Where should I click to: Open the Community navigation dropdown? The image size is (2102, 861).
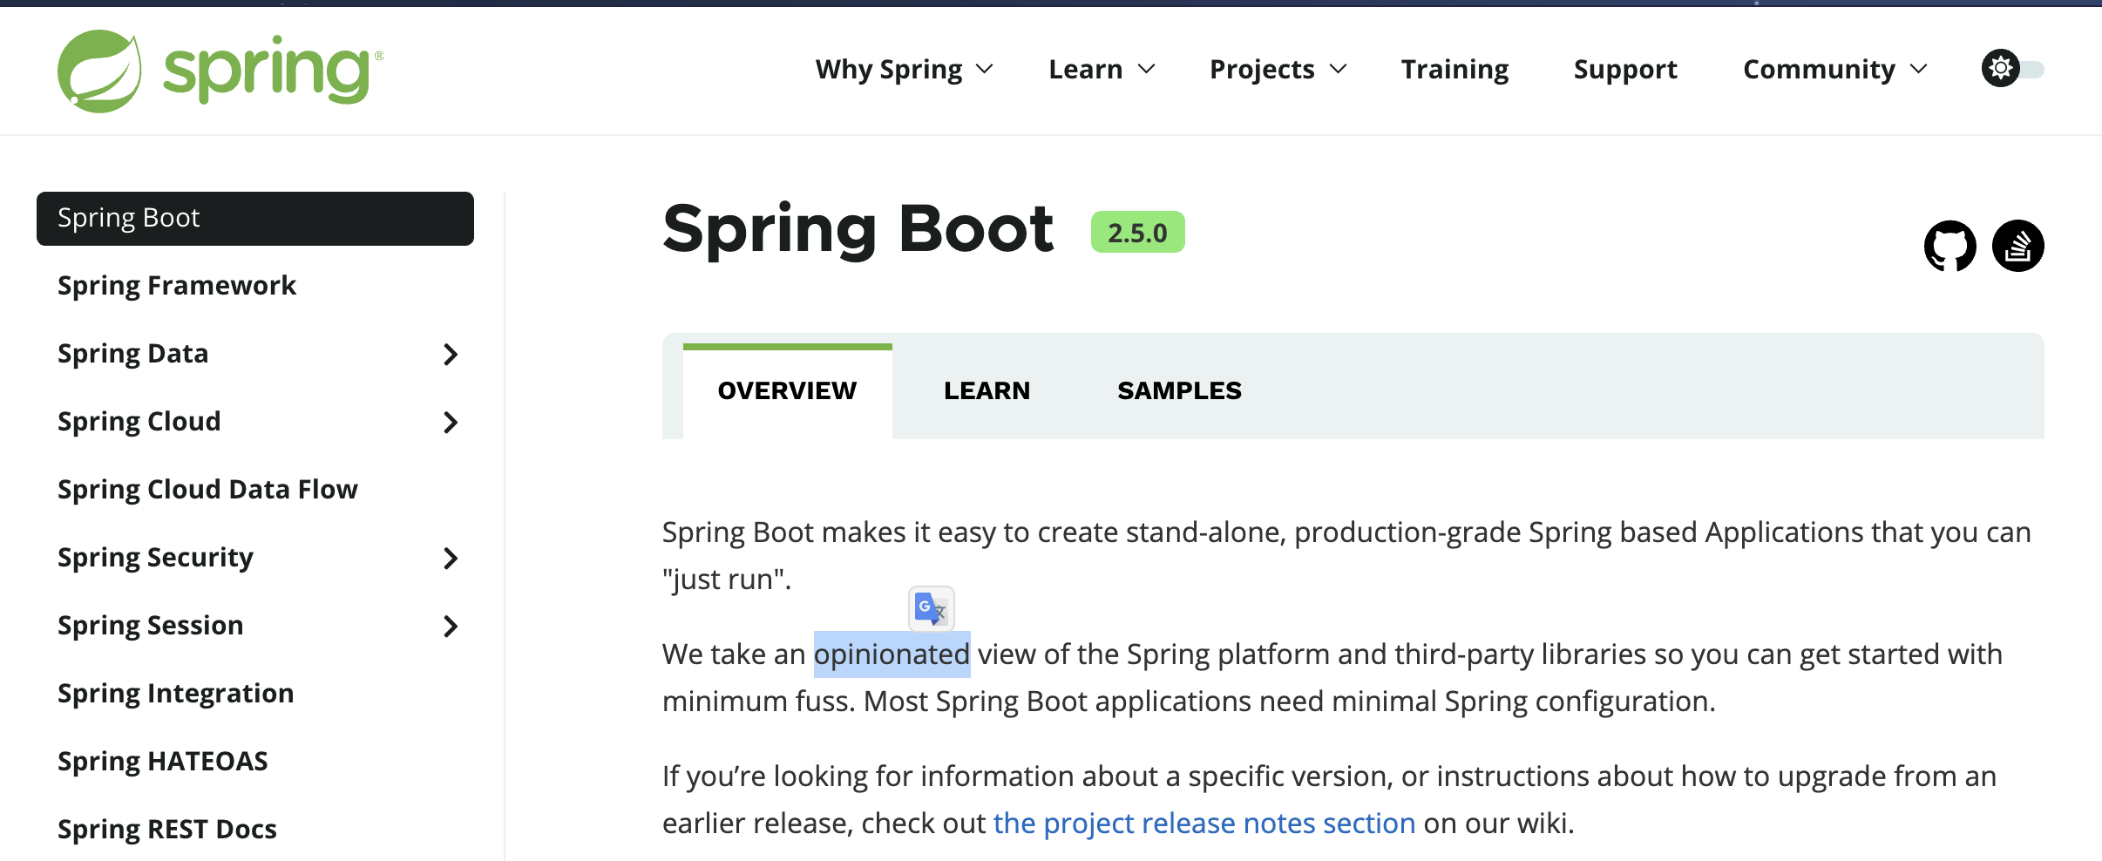1834,70
